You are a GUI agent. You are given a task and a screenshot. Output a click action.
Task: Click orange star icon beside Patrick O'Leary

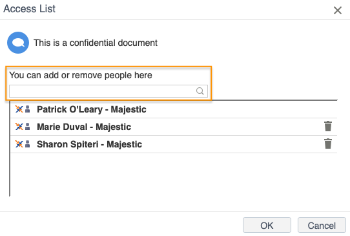point(19,109)
